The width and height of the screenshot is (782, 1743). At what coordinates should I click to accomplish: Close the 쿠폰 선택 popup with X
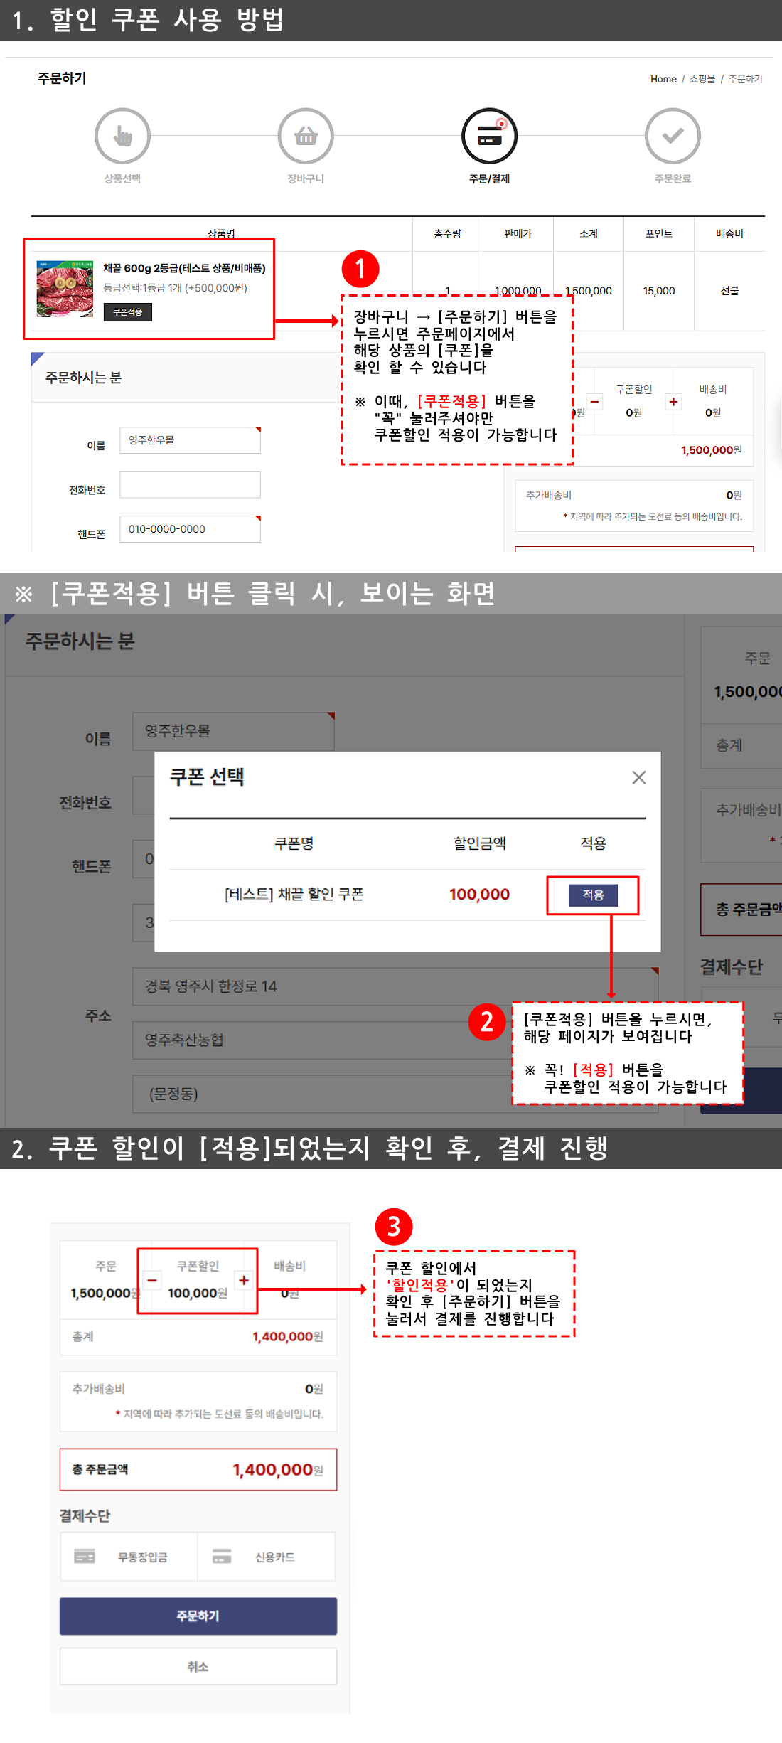tap(638, 777)
